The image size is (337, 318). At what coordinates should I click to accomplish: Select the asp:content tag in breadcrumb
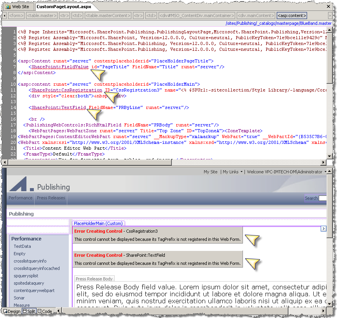point(292,16)
